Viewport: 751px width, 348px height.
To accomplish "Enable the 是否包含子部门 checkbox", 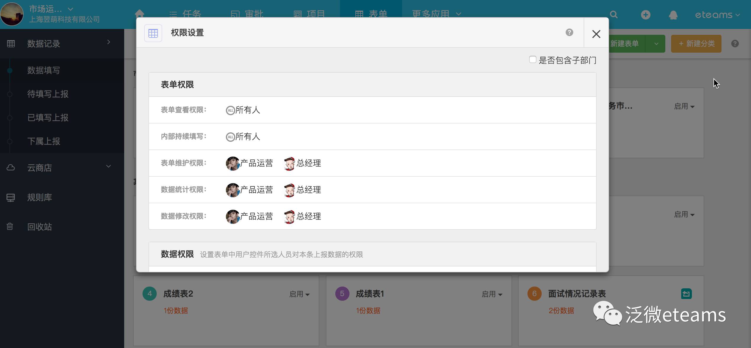I will (533, 60).
